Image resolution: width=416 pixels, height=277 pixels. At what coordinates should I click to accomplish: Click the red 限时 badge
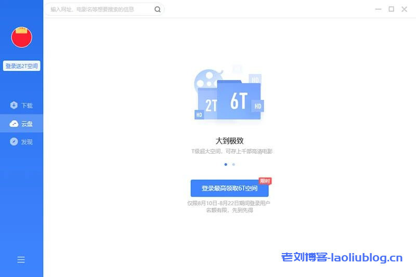[265, 181]
